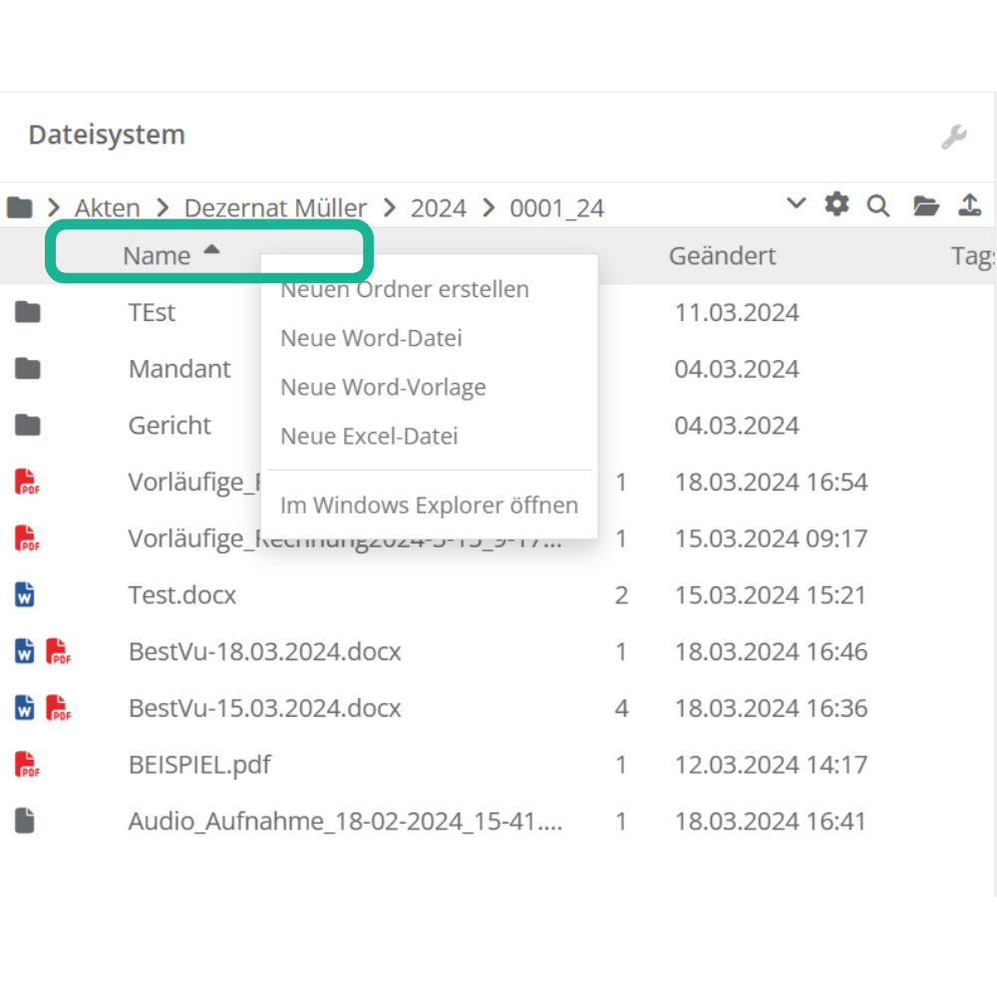Screen dimensions: 997x997
Task: Click the PDF icon beside BestVu-18.03.2024.docx
Action: [59, 652]
